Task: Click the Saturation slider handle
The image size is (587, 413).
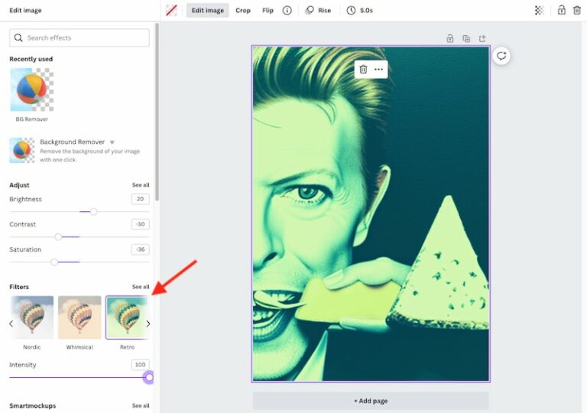Action: click(x=54, y=262)
